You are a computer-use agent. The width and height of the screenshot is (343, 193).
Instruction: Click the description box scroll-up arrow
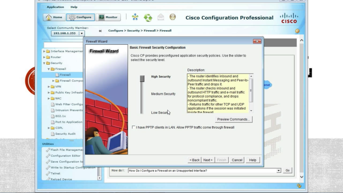251,76
